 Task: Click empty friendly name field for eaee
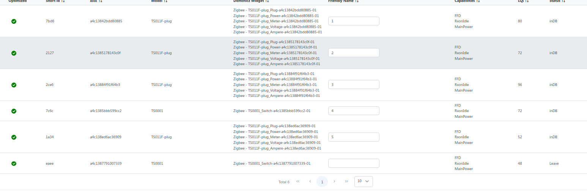click(354, 163)
